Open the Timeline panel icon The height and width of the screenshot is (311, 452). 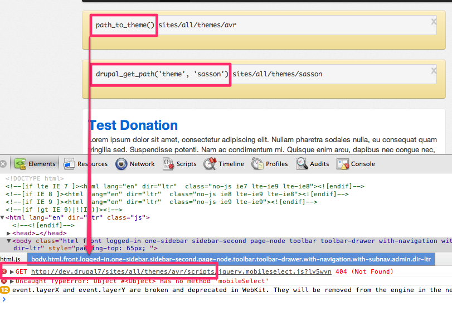pyautogui.click(x=210, y=163)
